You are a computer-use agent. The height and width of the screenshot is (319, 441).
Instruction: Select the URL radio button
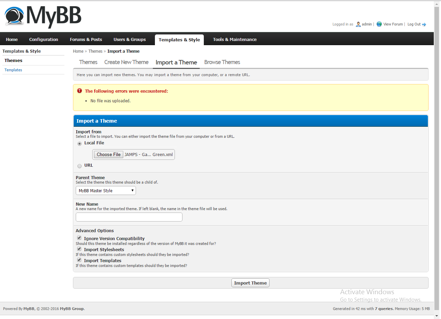(80, 166)
